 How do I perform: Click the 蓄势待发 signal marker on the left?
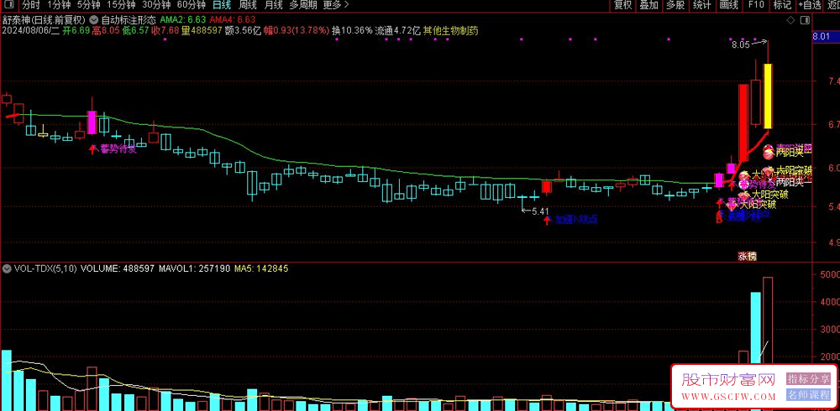118,148
